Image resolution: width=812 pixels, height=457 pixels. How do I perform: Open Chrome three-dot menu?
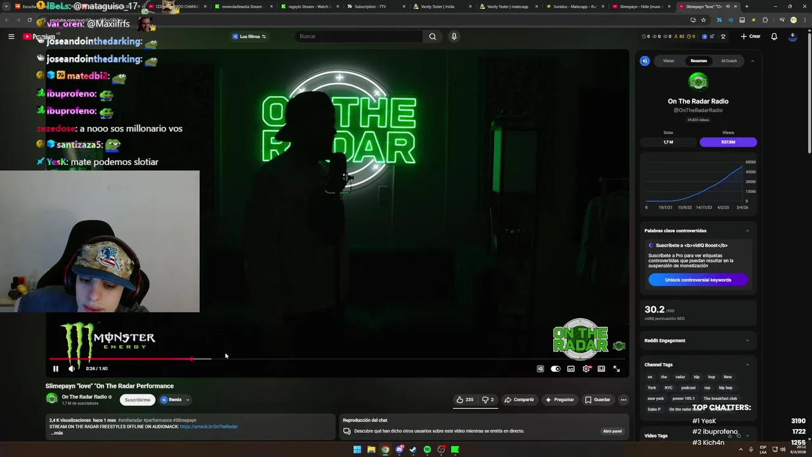point(804,20)
